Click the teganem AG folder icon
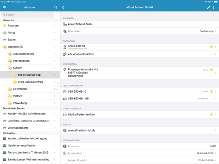 coord(5,47)
